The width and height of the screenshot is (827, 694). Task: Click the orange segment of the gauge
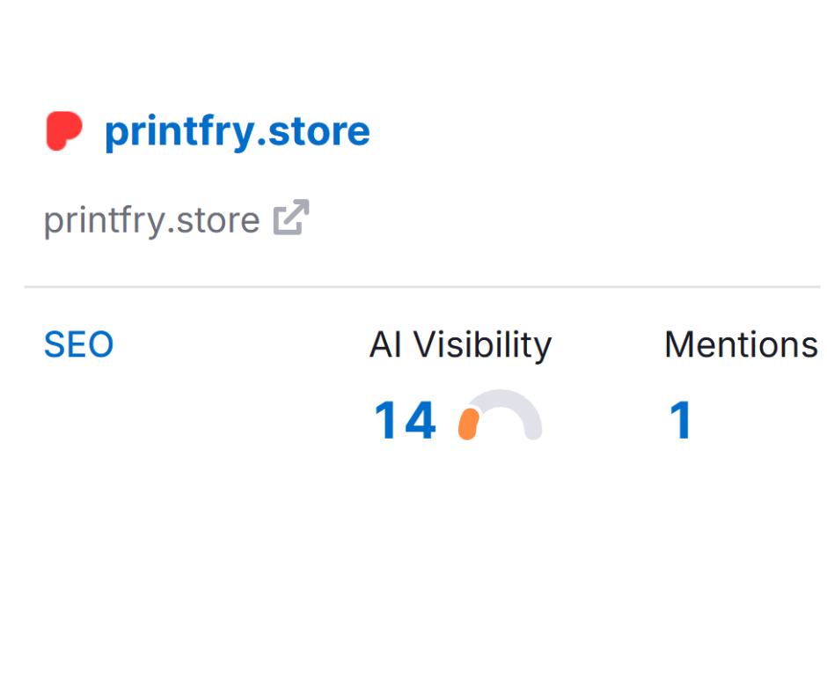coord(469,424)
